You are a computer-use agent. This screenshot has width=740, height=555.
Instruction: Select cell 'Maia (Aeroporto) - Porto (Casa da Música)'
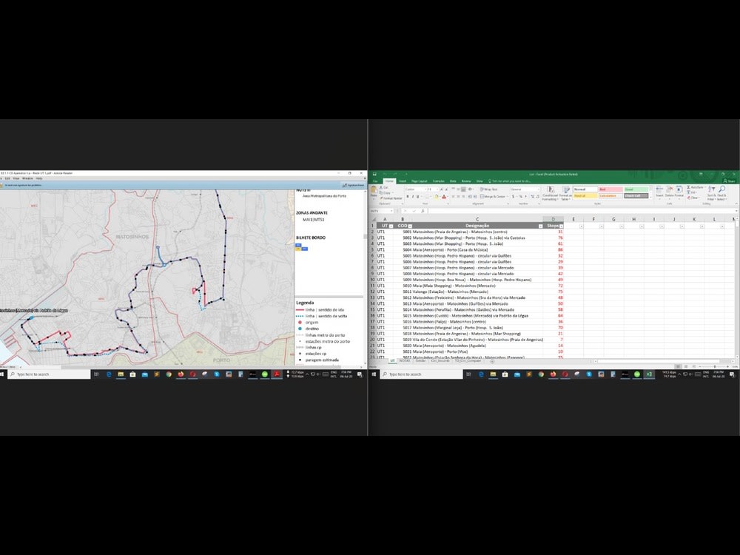[477, 249]
